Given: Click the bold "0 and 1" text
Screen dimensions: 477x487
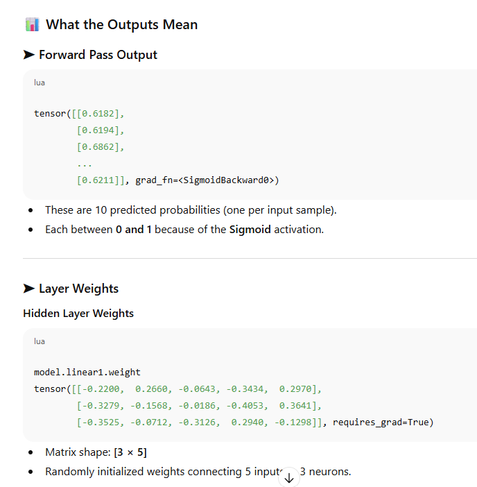Looking at the screenshot, I should tap(134, 229).
